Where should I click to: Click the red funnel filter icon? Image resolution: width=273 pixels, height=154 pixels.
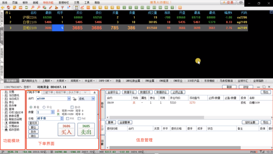[62, 8]
